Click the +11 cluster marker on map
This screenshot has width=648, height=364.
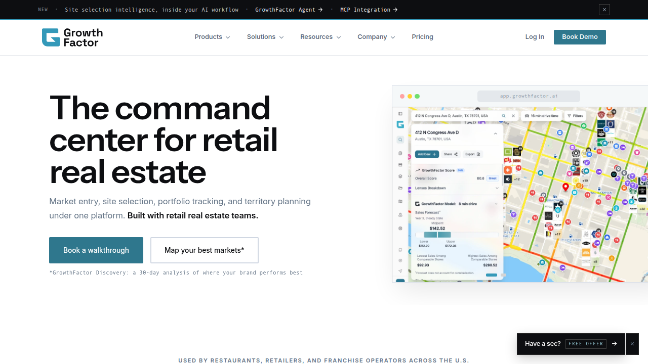[x=610, y=143]
